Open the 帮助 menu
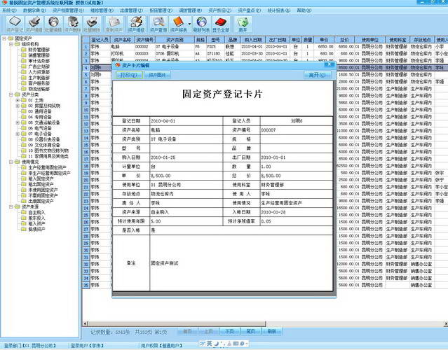This screenshot has height=350, width=448. pyautogui.click(x=304, y=10)
